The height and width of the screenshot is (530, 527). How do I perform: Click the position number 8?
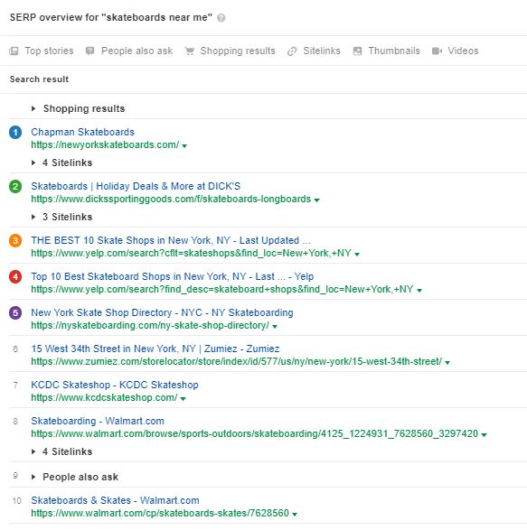(15, 422)
